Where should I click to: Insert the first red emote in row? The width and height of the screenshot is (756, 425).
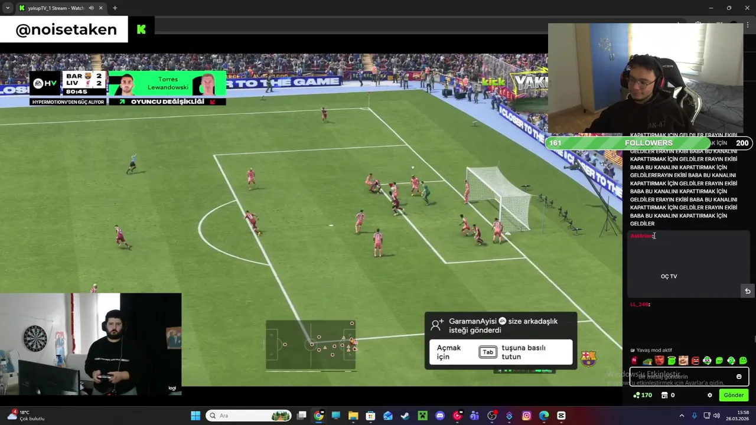tap(635, 361)
